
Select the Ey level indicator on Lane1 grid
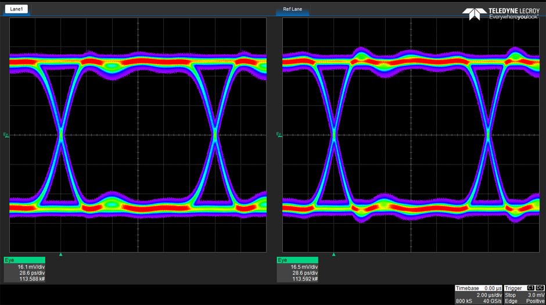(x=6, y=135)
